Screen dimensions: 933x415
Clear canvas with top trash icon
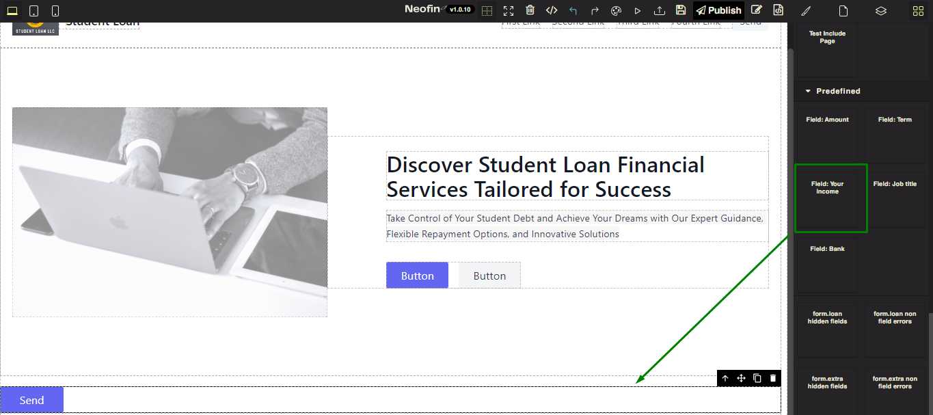click(x=530, y=10)
